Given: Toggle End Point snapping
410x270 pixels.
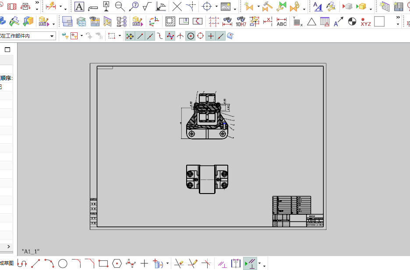Looking at the screenshot, I should (140, 36).
